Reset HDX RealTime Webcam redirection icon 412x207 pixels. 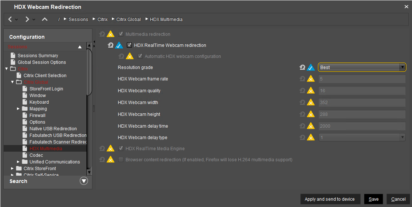click(x=110, y=45)
